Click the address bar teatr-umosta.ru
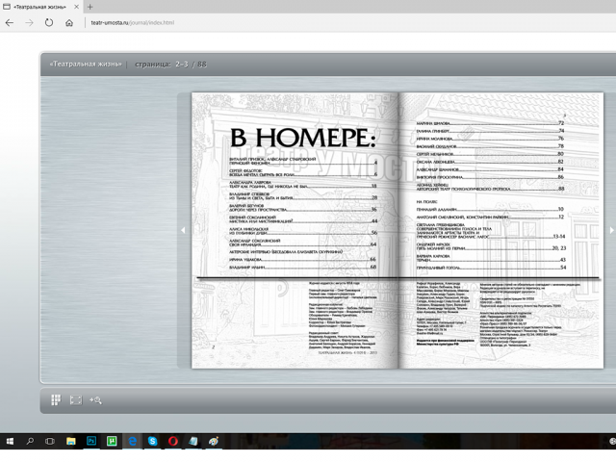Viewport: 616px width, 462px height. click(x=133, y=23)
